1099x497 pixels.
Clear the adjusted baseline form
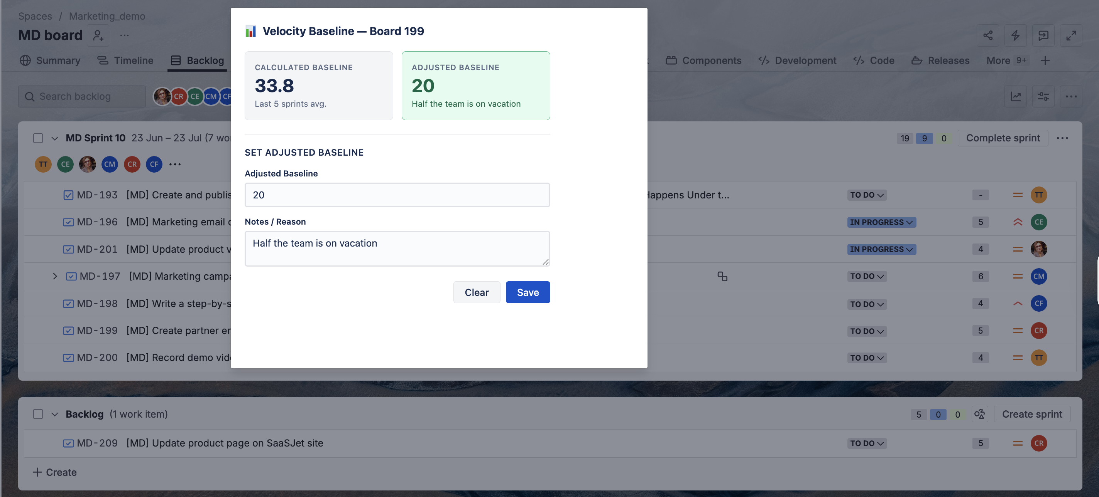(477, 292)
